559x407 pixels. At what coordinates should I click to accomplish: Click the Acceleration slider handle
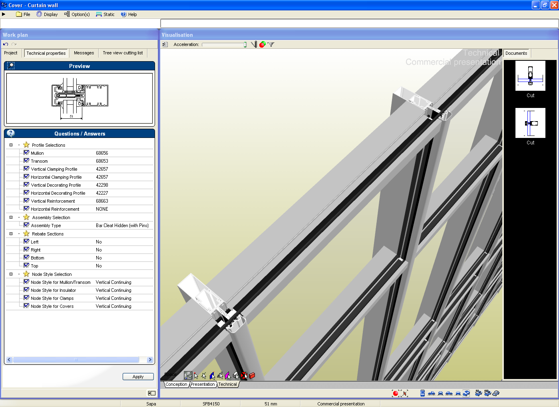(245, 44)
